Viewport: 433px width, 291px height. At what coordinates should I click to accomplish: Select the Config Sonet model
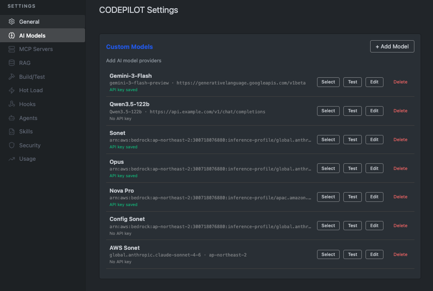point(328,226)
